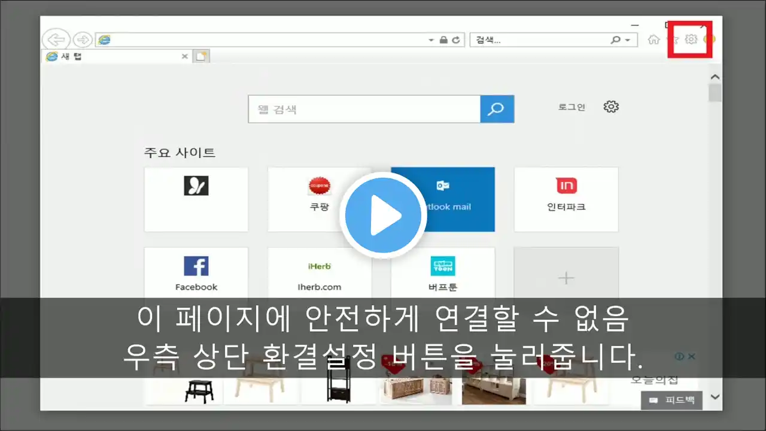
Task: Click the vertical scrollbar thumb
Action: click(715, 93)
